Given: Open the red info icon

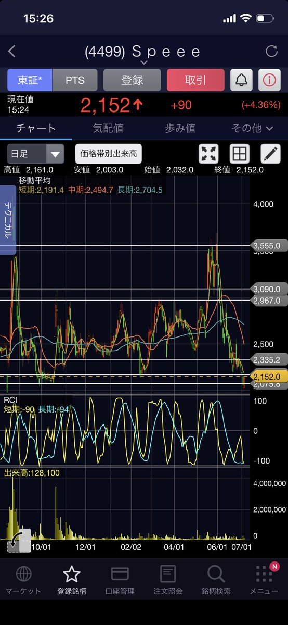Looking at the screenshot, I should (269, 80).
